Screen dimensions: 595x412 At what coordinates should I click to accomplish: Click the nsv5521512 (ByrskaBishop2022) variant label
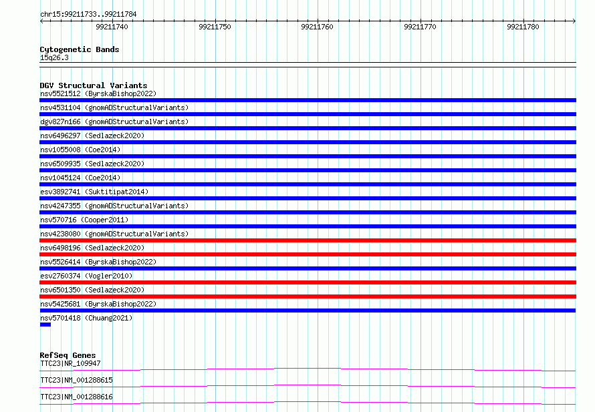point(98,93)
